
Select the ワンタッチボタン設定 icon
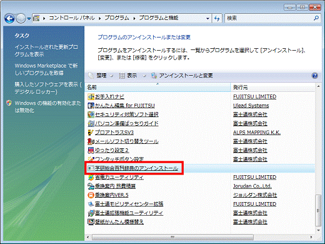tap(91, 159)
